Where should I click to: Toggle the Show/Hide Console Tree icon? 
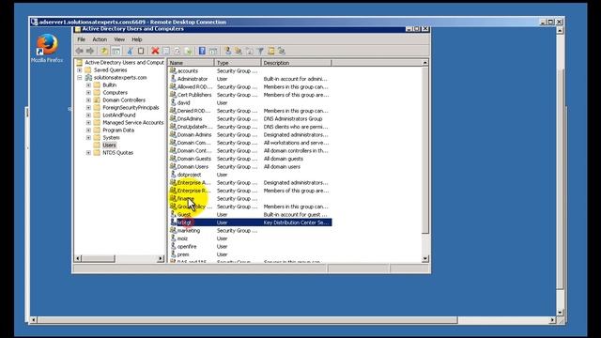(116, 51)
